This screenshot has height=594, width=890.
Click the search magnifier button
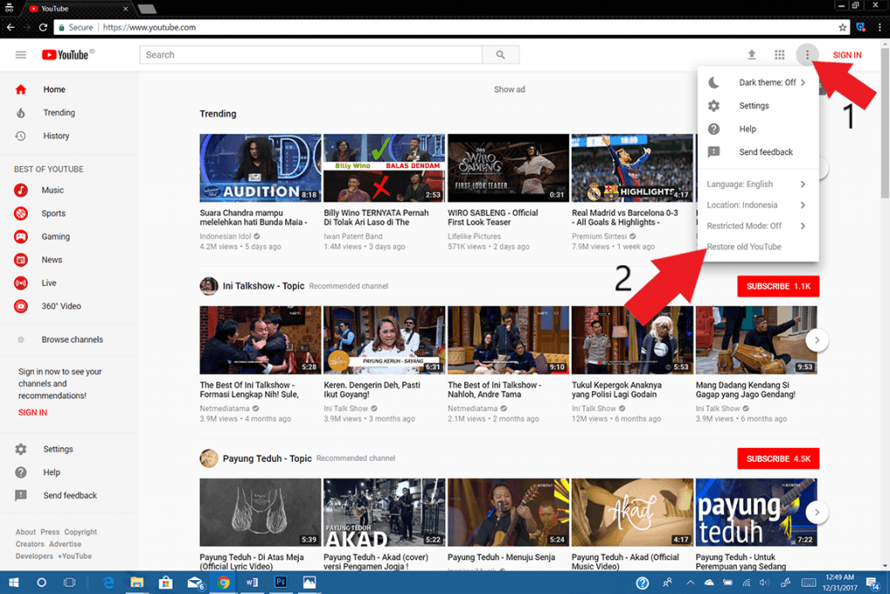501,55
